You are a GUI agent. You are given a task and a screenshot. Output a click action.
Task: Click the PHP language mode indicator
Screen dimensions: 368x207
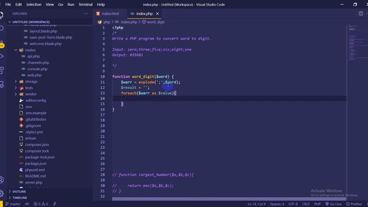[317, 204]
